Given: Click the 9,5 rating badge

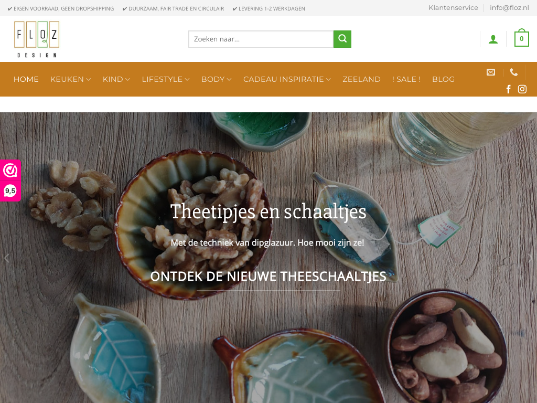Looking at the screenshot, I should pyautogui.click(x=10, y=191).
